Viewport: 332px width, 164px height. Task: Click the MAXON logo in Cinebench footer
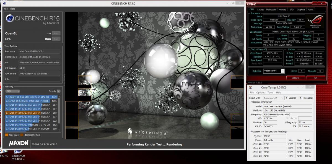[19, 143]
